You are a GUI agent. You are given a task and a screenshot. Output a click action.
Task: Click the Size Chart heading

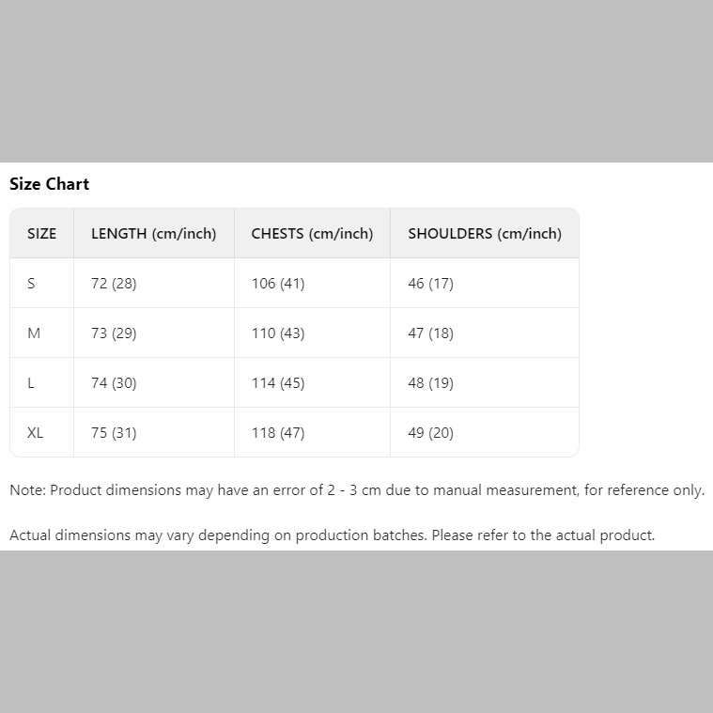[50, 184]
